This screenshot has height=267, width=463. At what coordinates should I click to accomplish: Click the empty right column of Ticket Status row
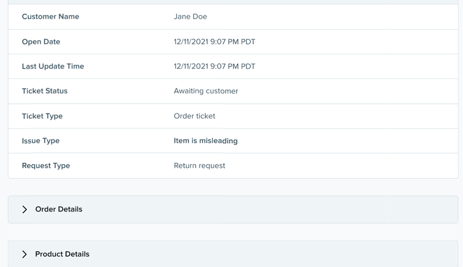point(423,91)
